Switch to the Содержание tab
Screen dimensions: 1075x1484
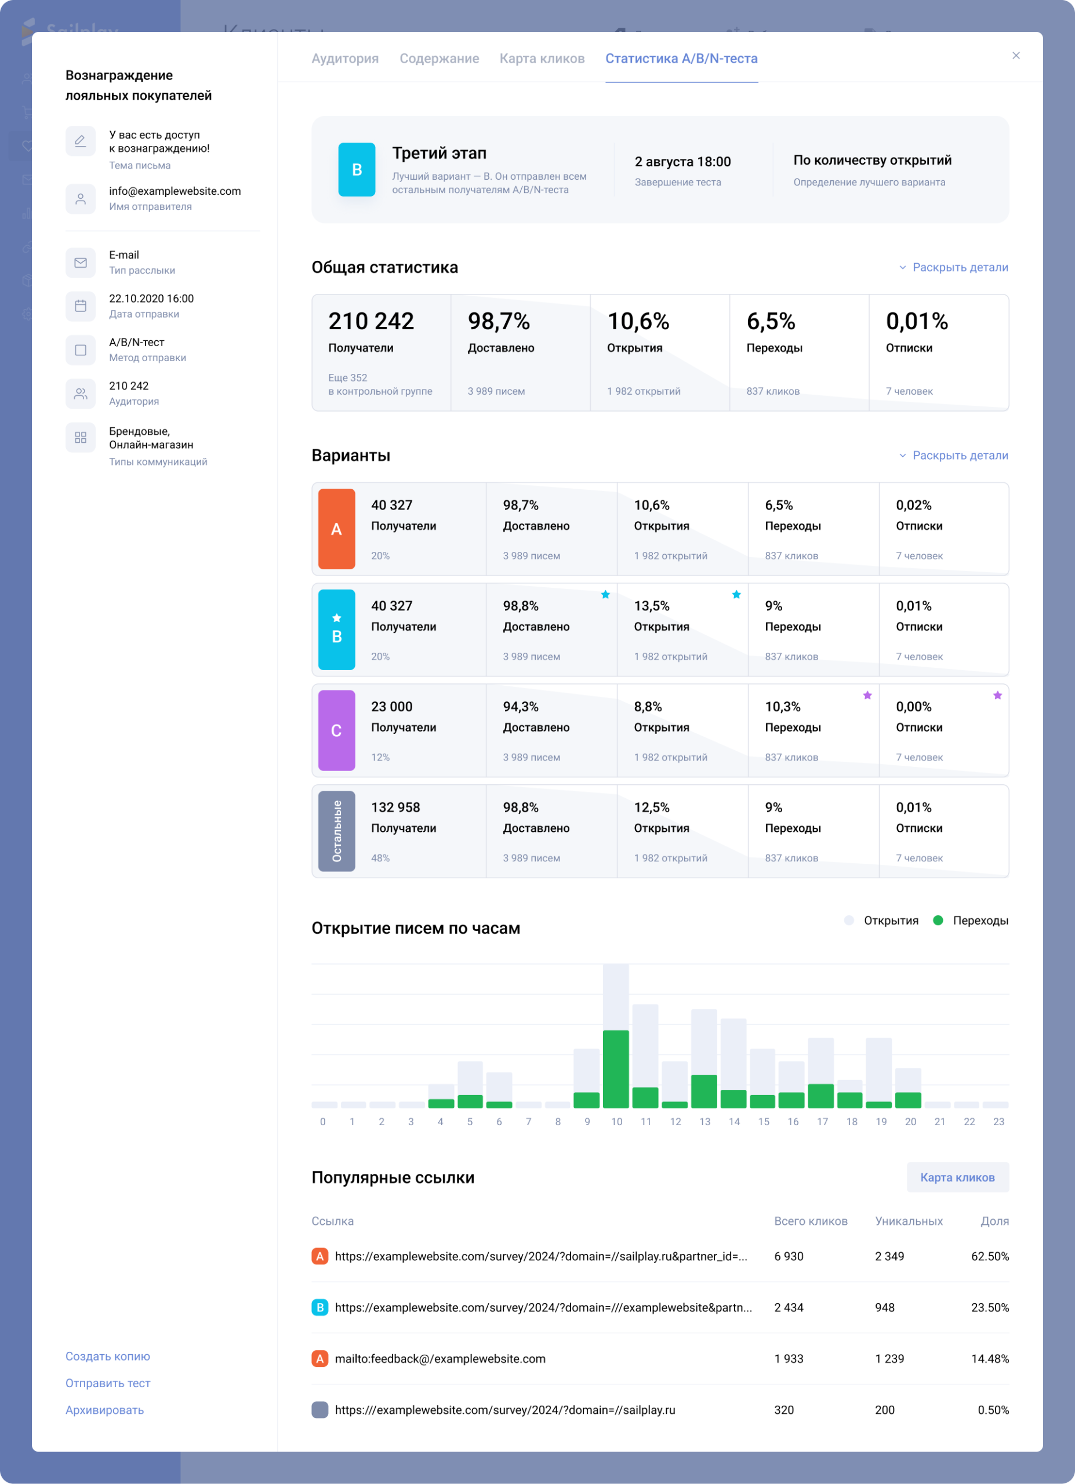tap(439, 58)
